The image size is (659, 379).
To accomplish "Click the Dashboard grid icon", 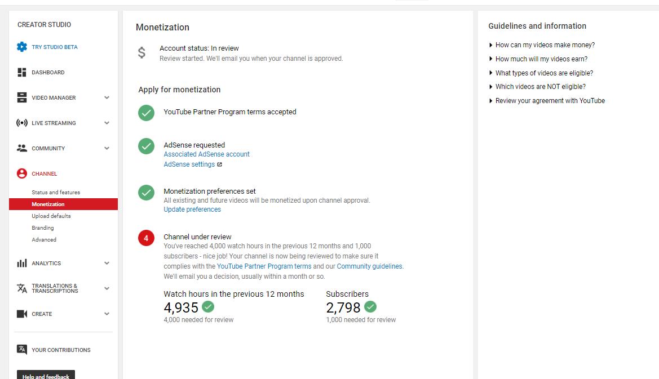I will [22, 72].
